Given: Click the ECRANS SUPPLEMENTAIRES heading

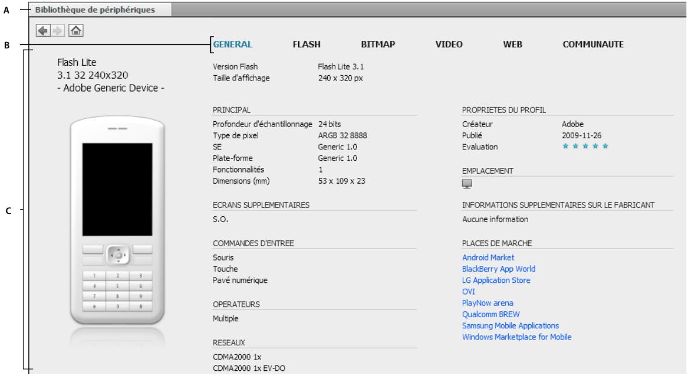Looking at the screenshot, I should click(261, 205).
